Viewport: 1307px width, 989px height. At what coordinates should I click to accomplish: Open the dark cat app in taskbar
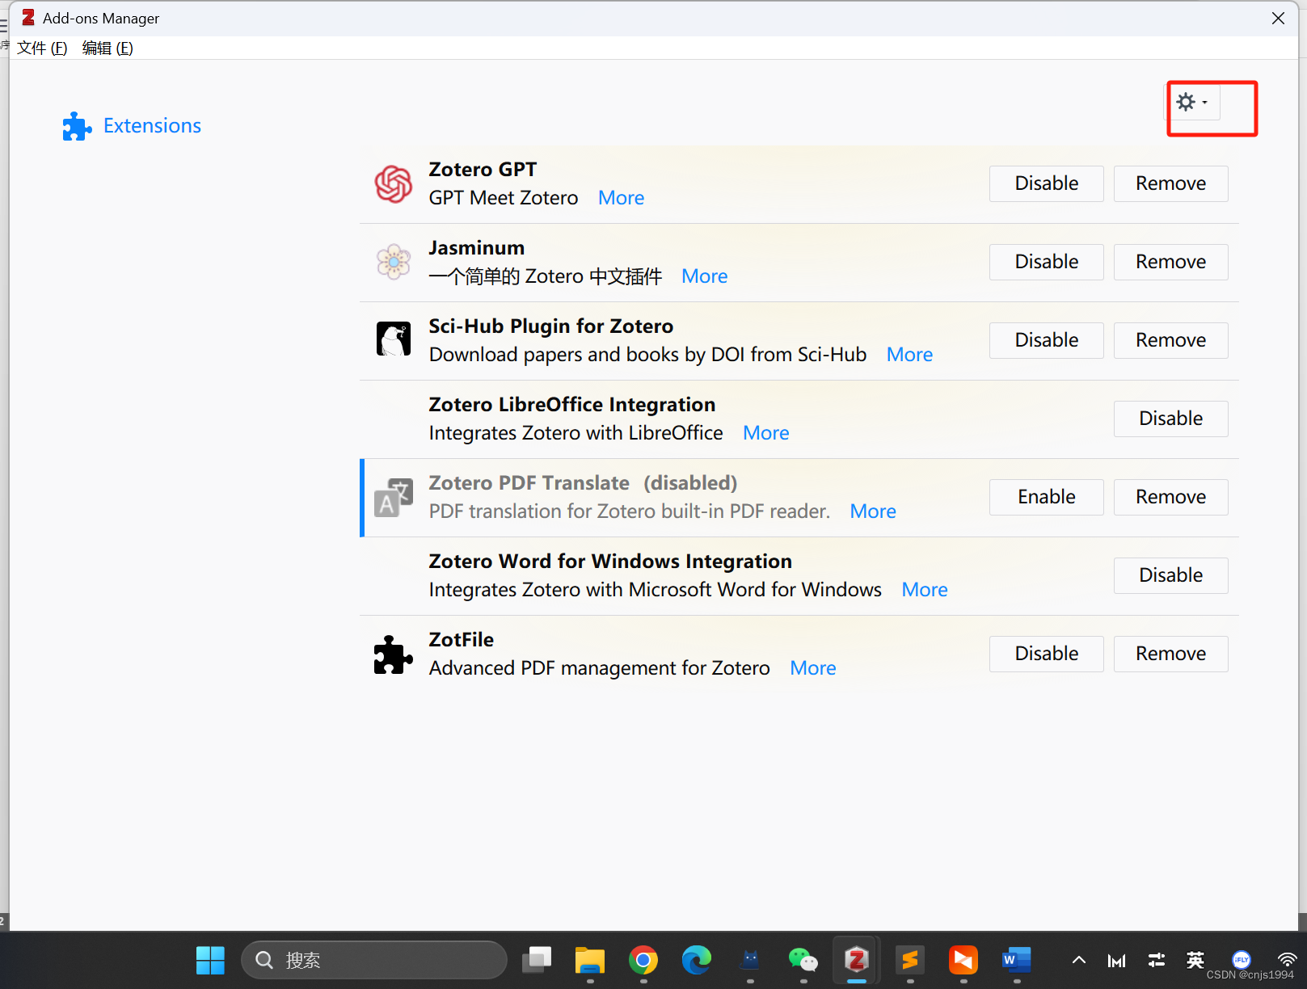pos(750,960)
